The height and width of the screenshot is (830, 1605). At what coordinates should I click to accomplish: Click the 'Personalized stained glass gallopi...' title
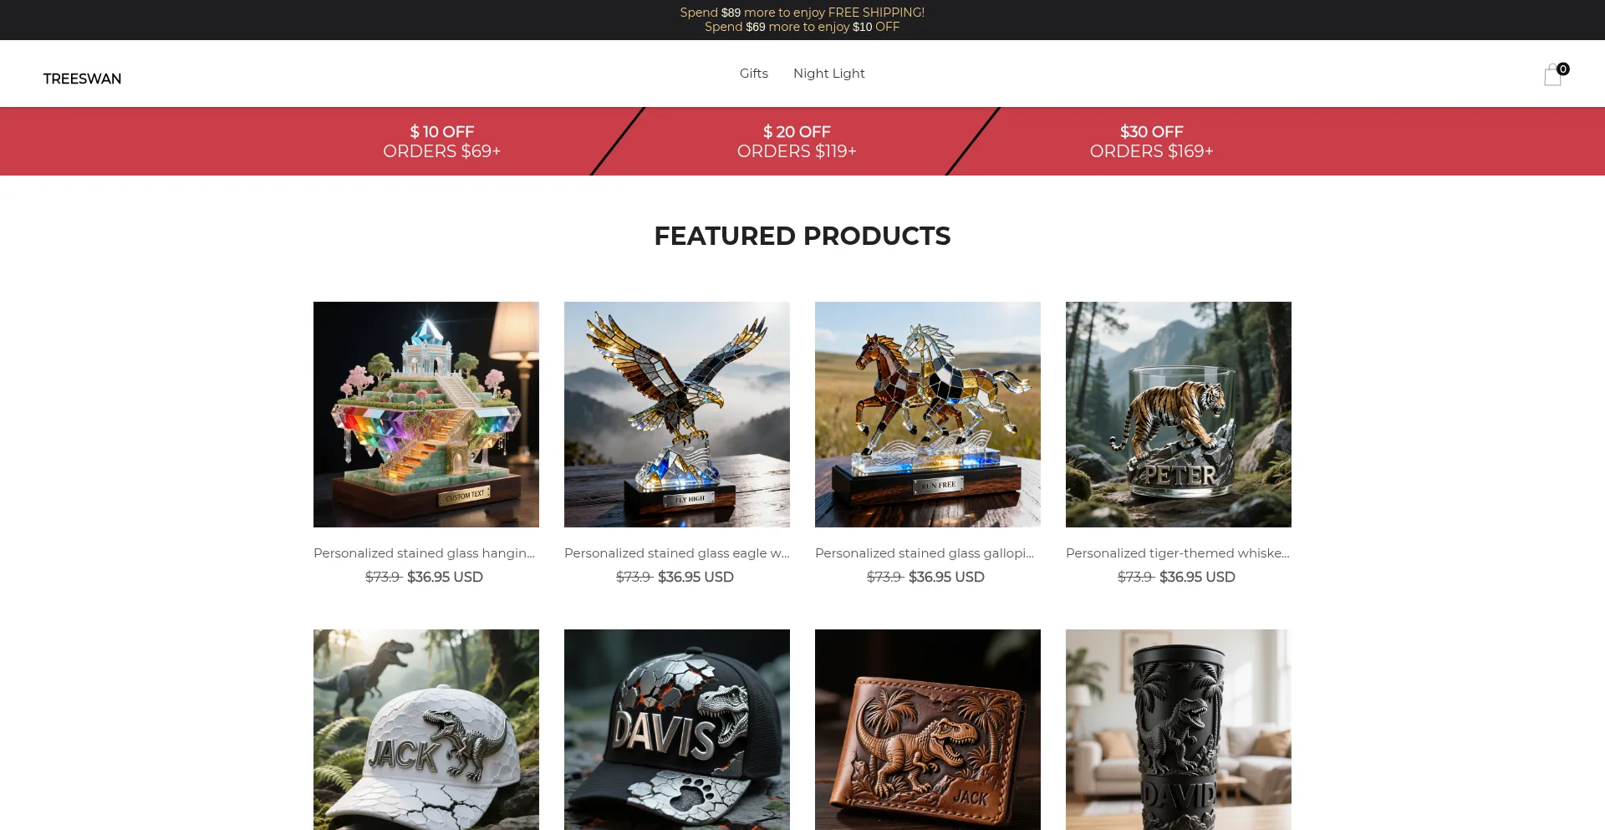pyautogui.click(x=925, y=553)
